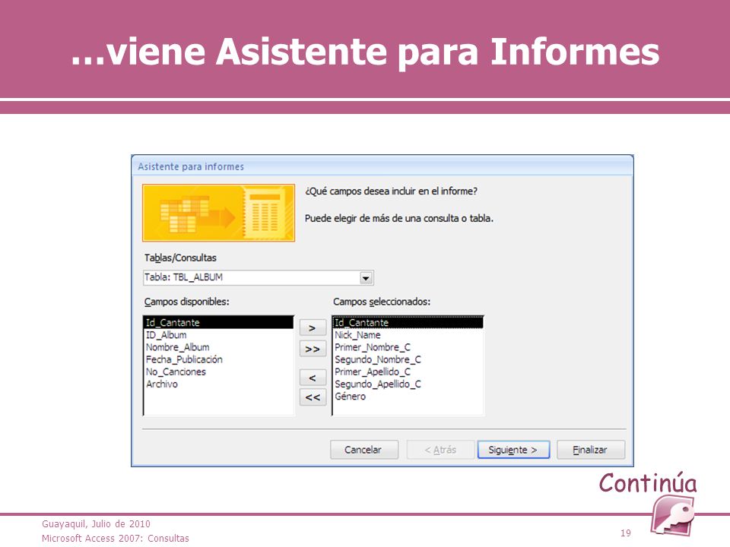Image resolution: width=730 pixels, height=547 pixels.
Task: Select Fecha_Publicación in available fields
Action: (x=184, y=359)
